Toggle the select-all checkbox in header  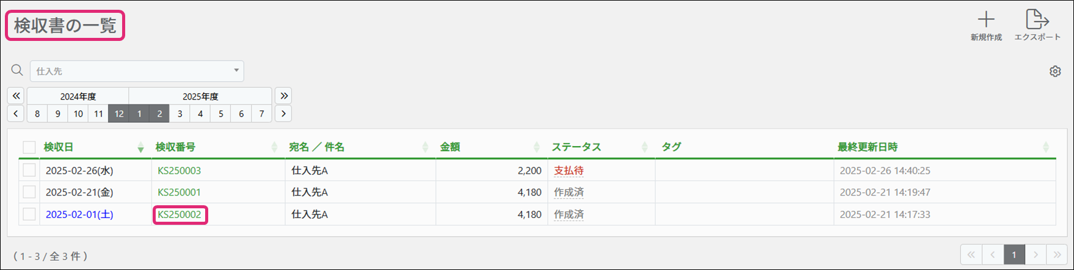29,147
